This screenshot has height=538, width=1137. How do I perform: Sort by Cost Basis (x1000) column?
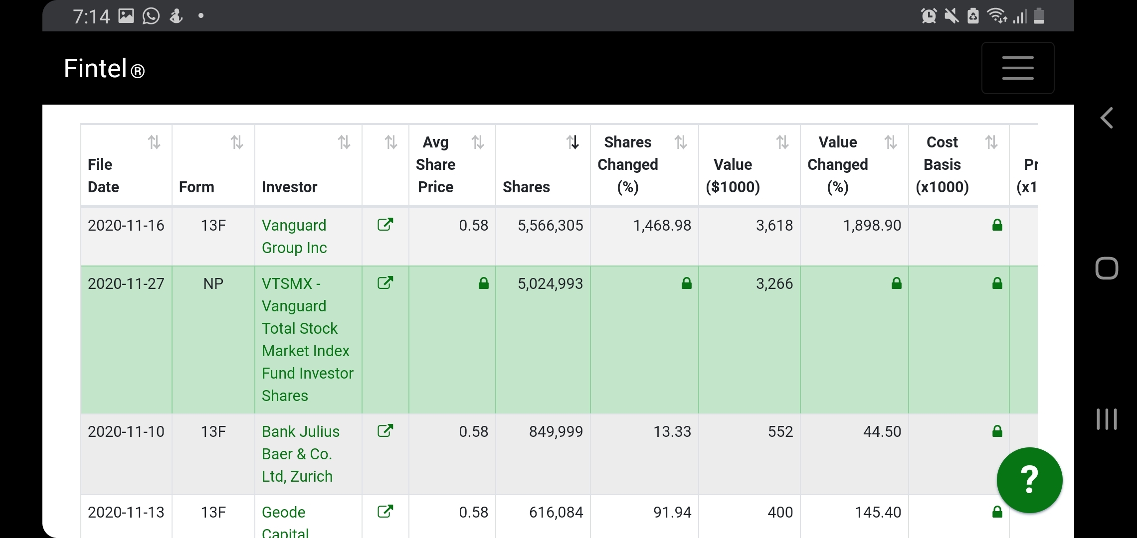(991, 143)
